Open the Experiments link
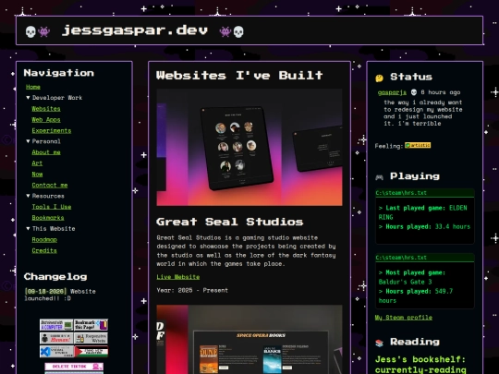499x374 pixels. [51, 131]
